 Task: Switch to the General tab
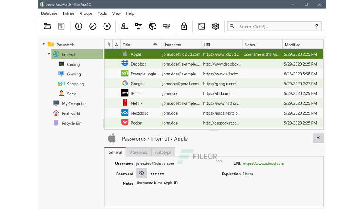point(115,152)
